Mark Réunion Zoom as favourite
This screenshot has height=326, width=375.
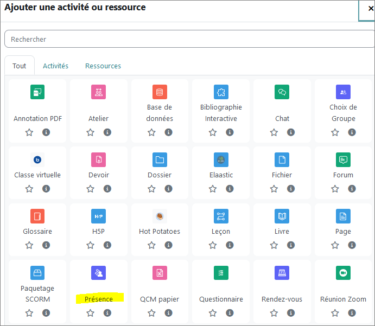pos(335,313)
